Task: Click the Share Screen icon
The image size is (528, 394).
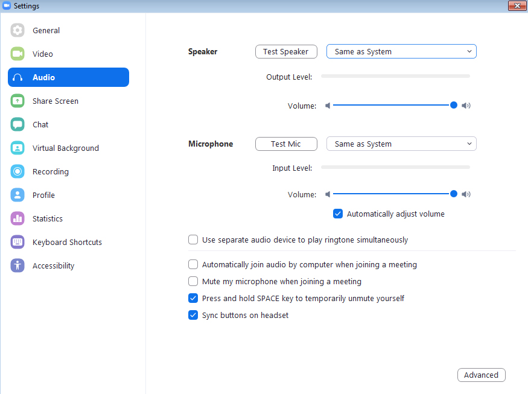Action: coord(17,101)
